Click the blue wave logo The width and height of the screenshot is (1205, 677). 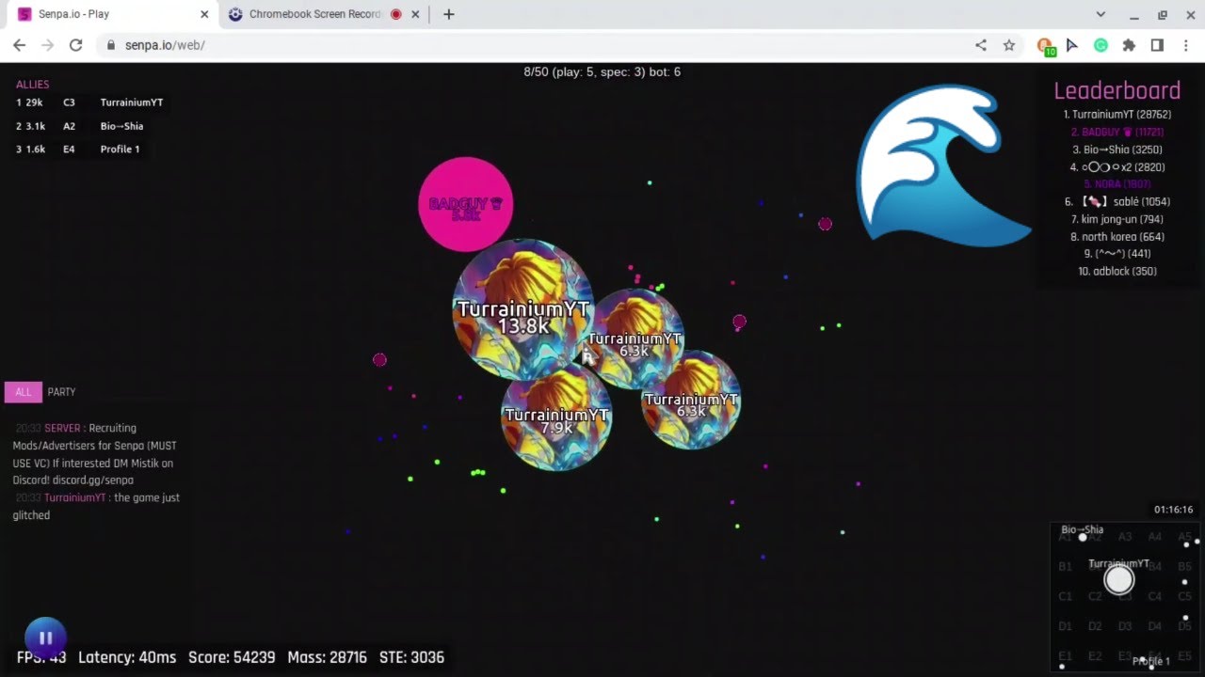pyautogui.click(x=944, y=165)
